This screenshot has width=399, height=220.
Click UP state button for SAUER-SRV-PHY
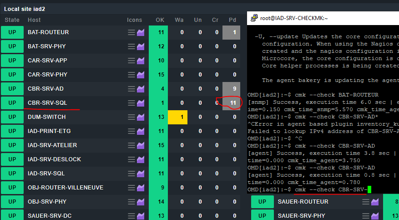[263, 215]
